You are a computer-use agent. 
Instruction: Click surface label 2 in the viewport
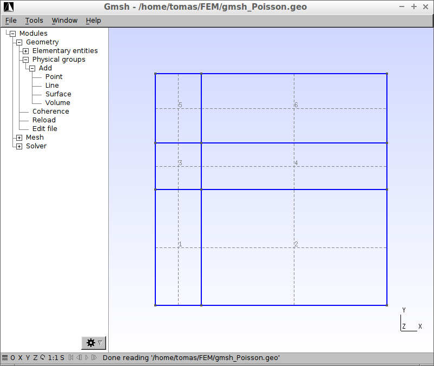pyautogui.click(x=296, y=244)
